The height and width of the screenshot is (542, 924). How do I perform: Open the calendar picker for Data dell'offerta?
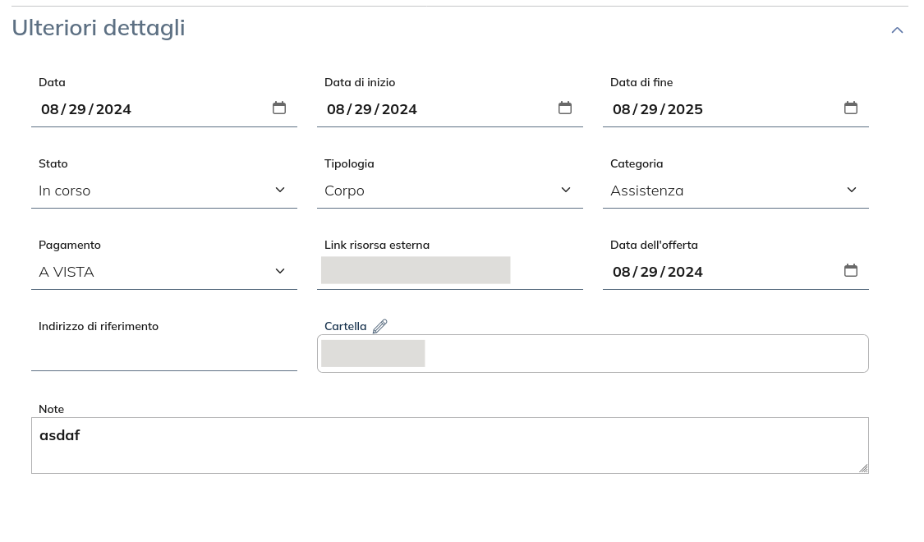point(851,270)
